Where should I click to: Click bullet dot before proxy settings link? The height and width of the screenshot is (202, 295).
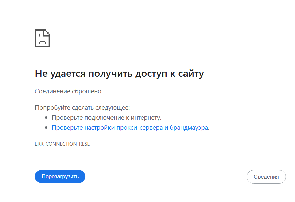(46, 128)
